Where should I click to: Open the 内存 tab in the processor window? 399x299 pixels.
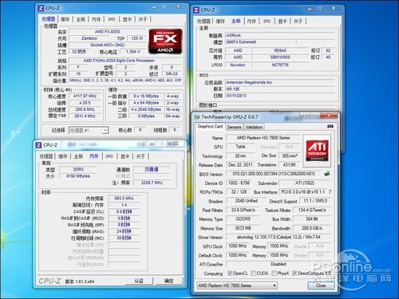point(96,19)
